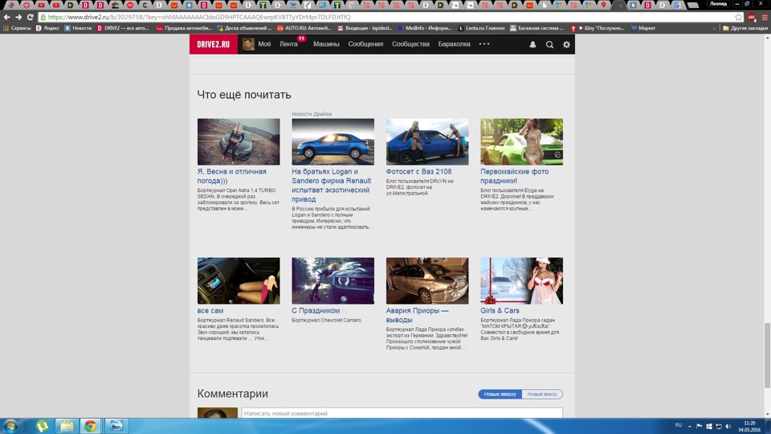Open the Ваз 2108 photoset thumbnail

(x=427, y=141)
